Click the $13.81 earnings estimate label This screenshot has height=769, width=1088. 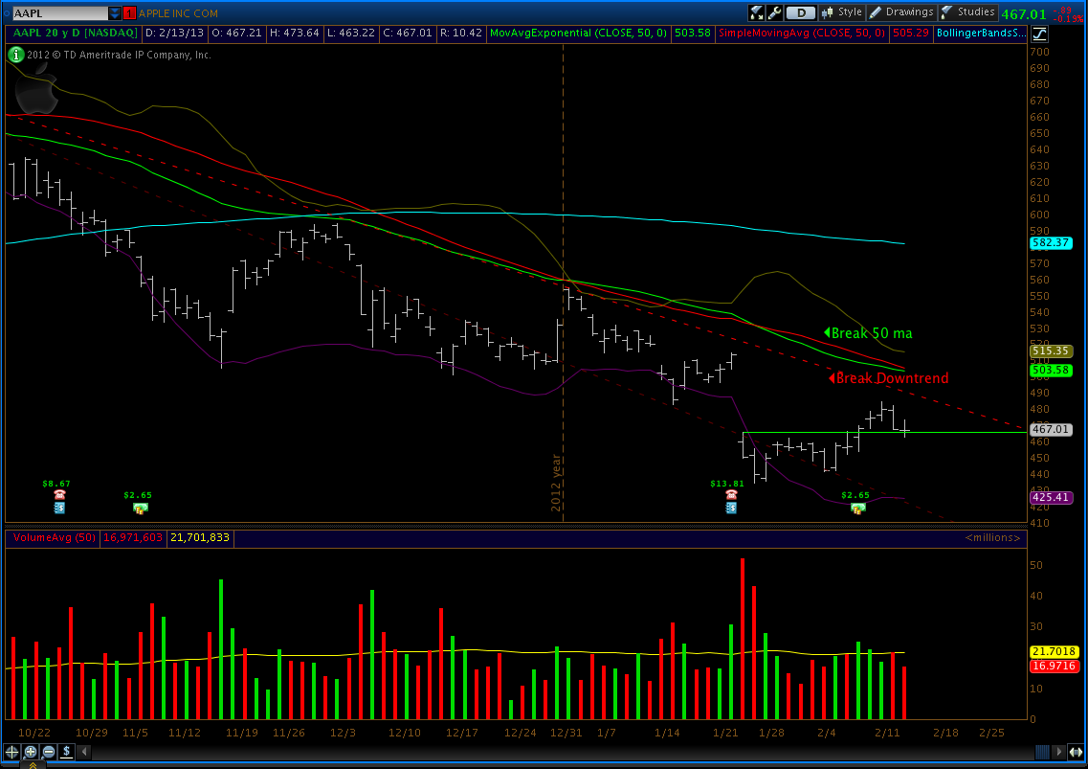pos(727,484)
